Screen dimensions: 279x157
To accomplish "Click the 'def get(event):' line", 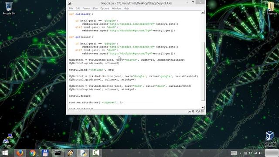I will point(81,37).
